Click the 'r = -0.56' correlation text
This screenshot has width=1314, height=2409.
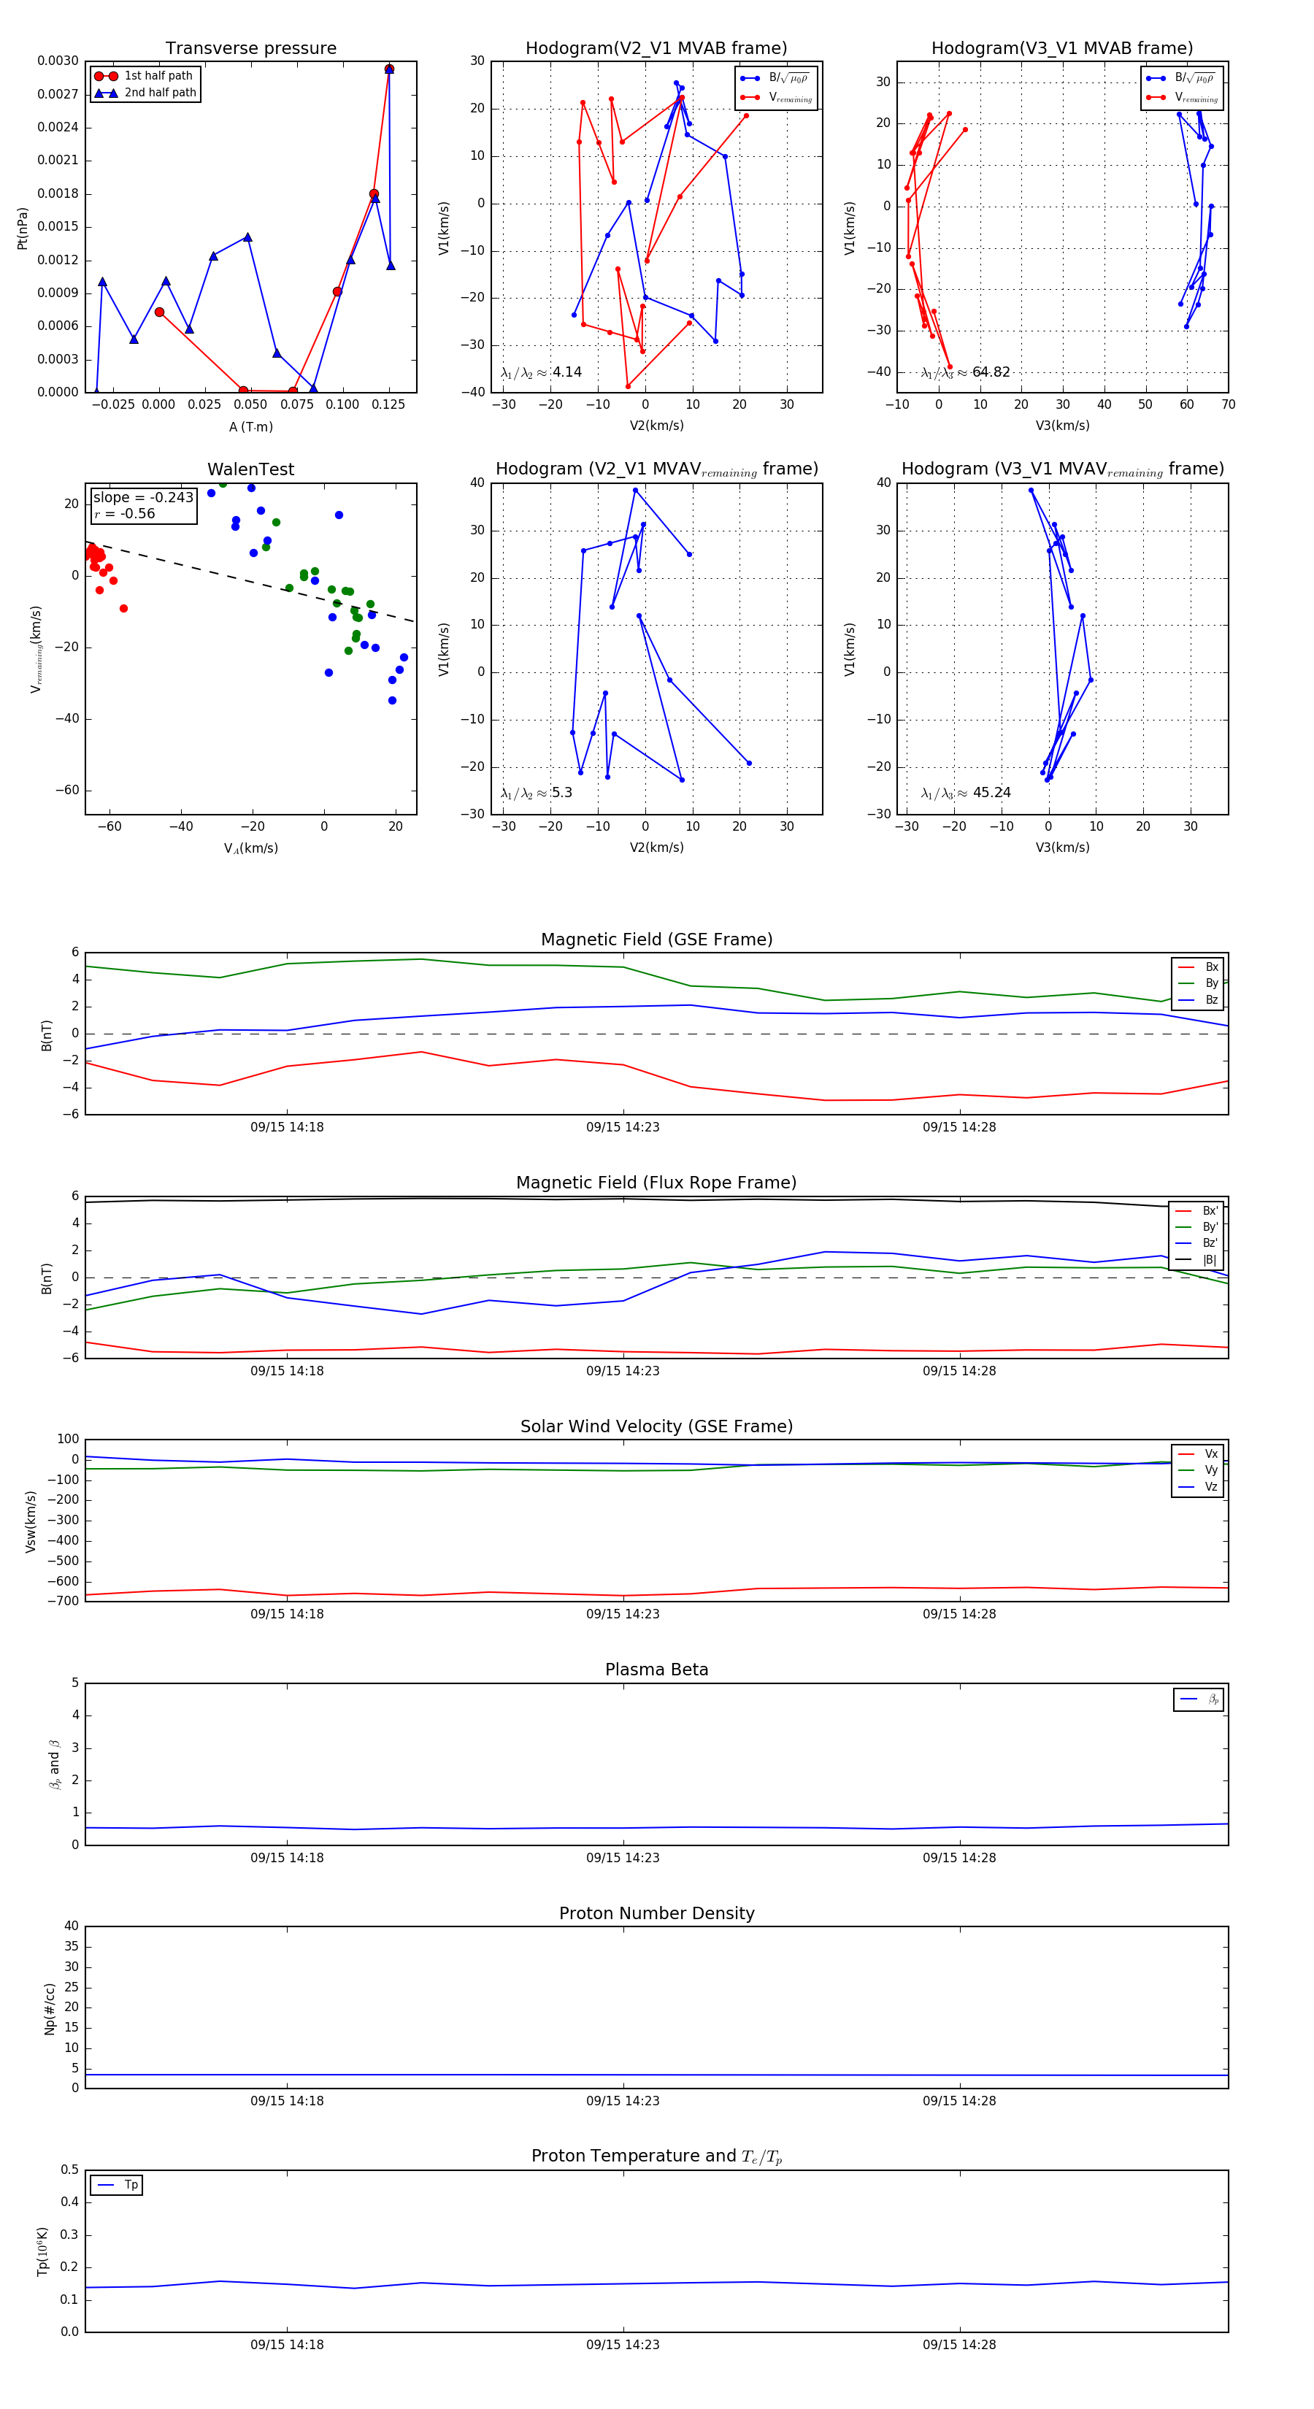click(124, 513)
